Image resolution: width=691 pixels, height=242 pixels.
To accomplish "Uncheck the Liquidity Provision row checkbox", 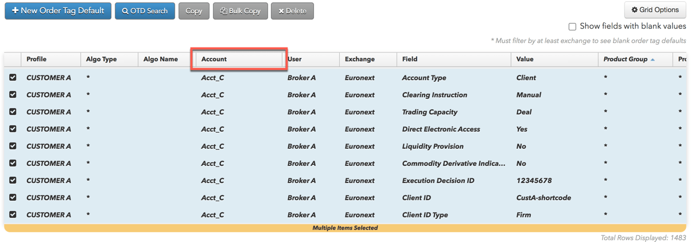I will (x=13, y=146).
